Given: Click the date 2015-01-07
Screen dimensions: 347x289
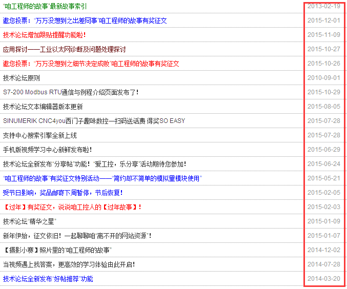Looking at the screenshot, I should (x=324, y=236).
